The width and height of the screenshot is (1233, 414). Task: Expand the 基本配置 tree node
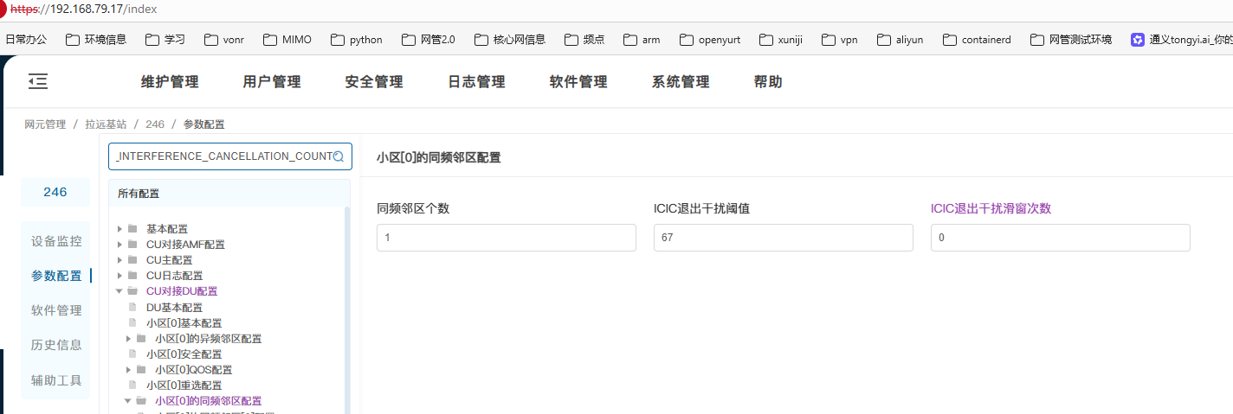tap(119, 229)
